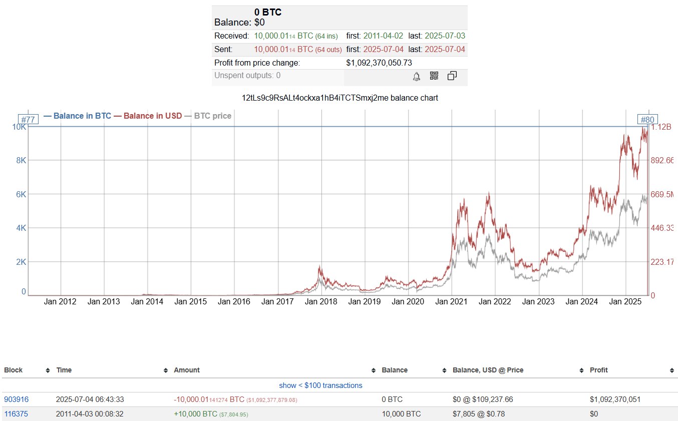Toggle visibility of the BTC price line
The height and width of the screenshot is (421, 678).
(x=212, y=116)
